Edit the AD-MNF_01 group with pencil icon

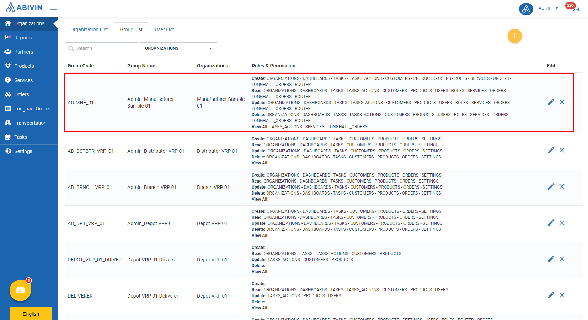pos(551,102)
